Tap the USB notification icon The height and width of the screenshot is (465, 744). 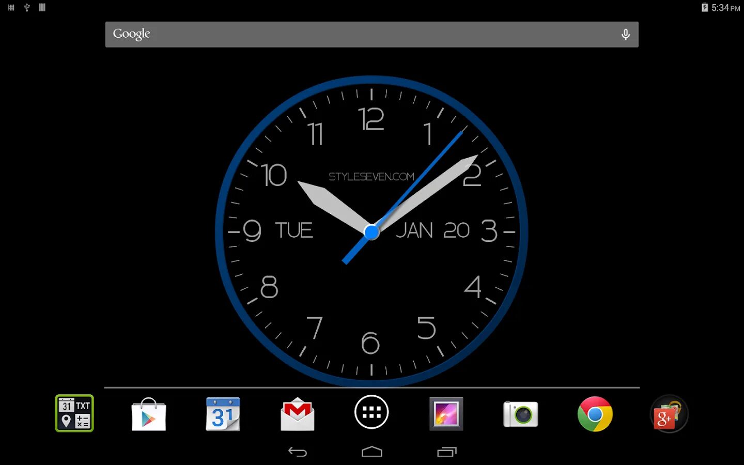(27, 7)
